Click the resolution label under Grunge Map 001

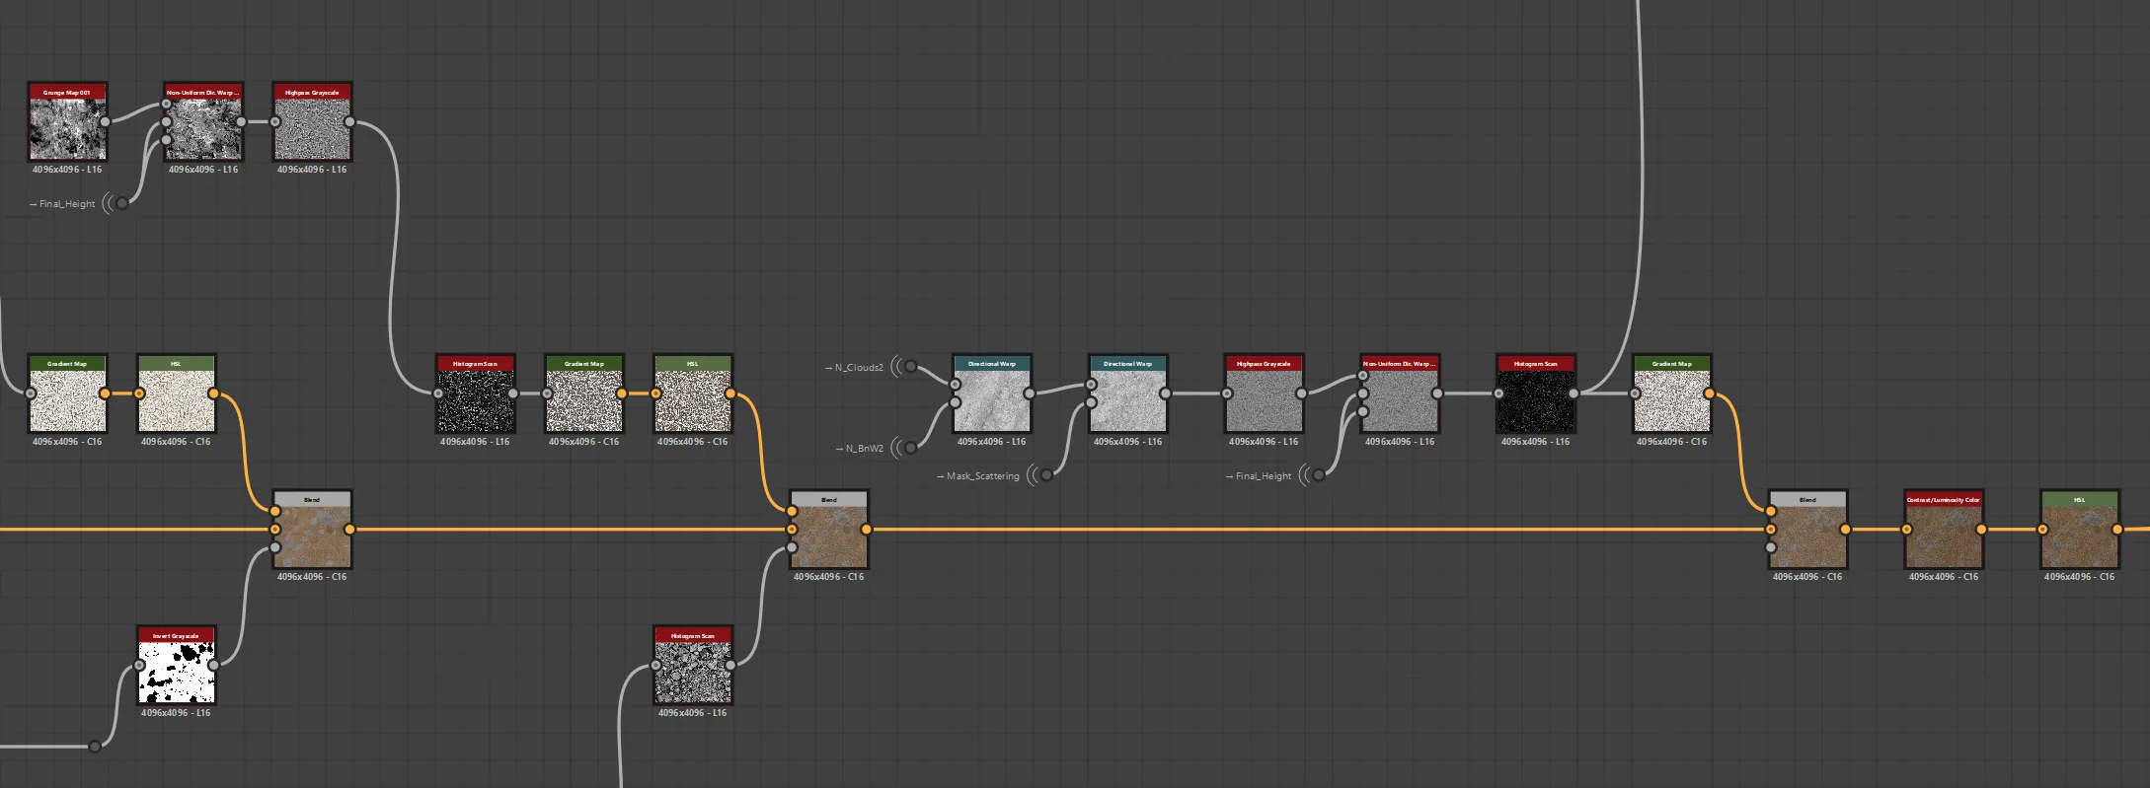tap(67, 170)
